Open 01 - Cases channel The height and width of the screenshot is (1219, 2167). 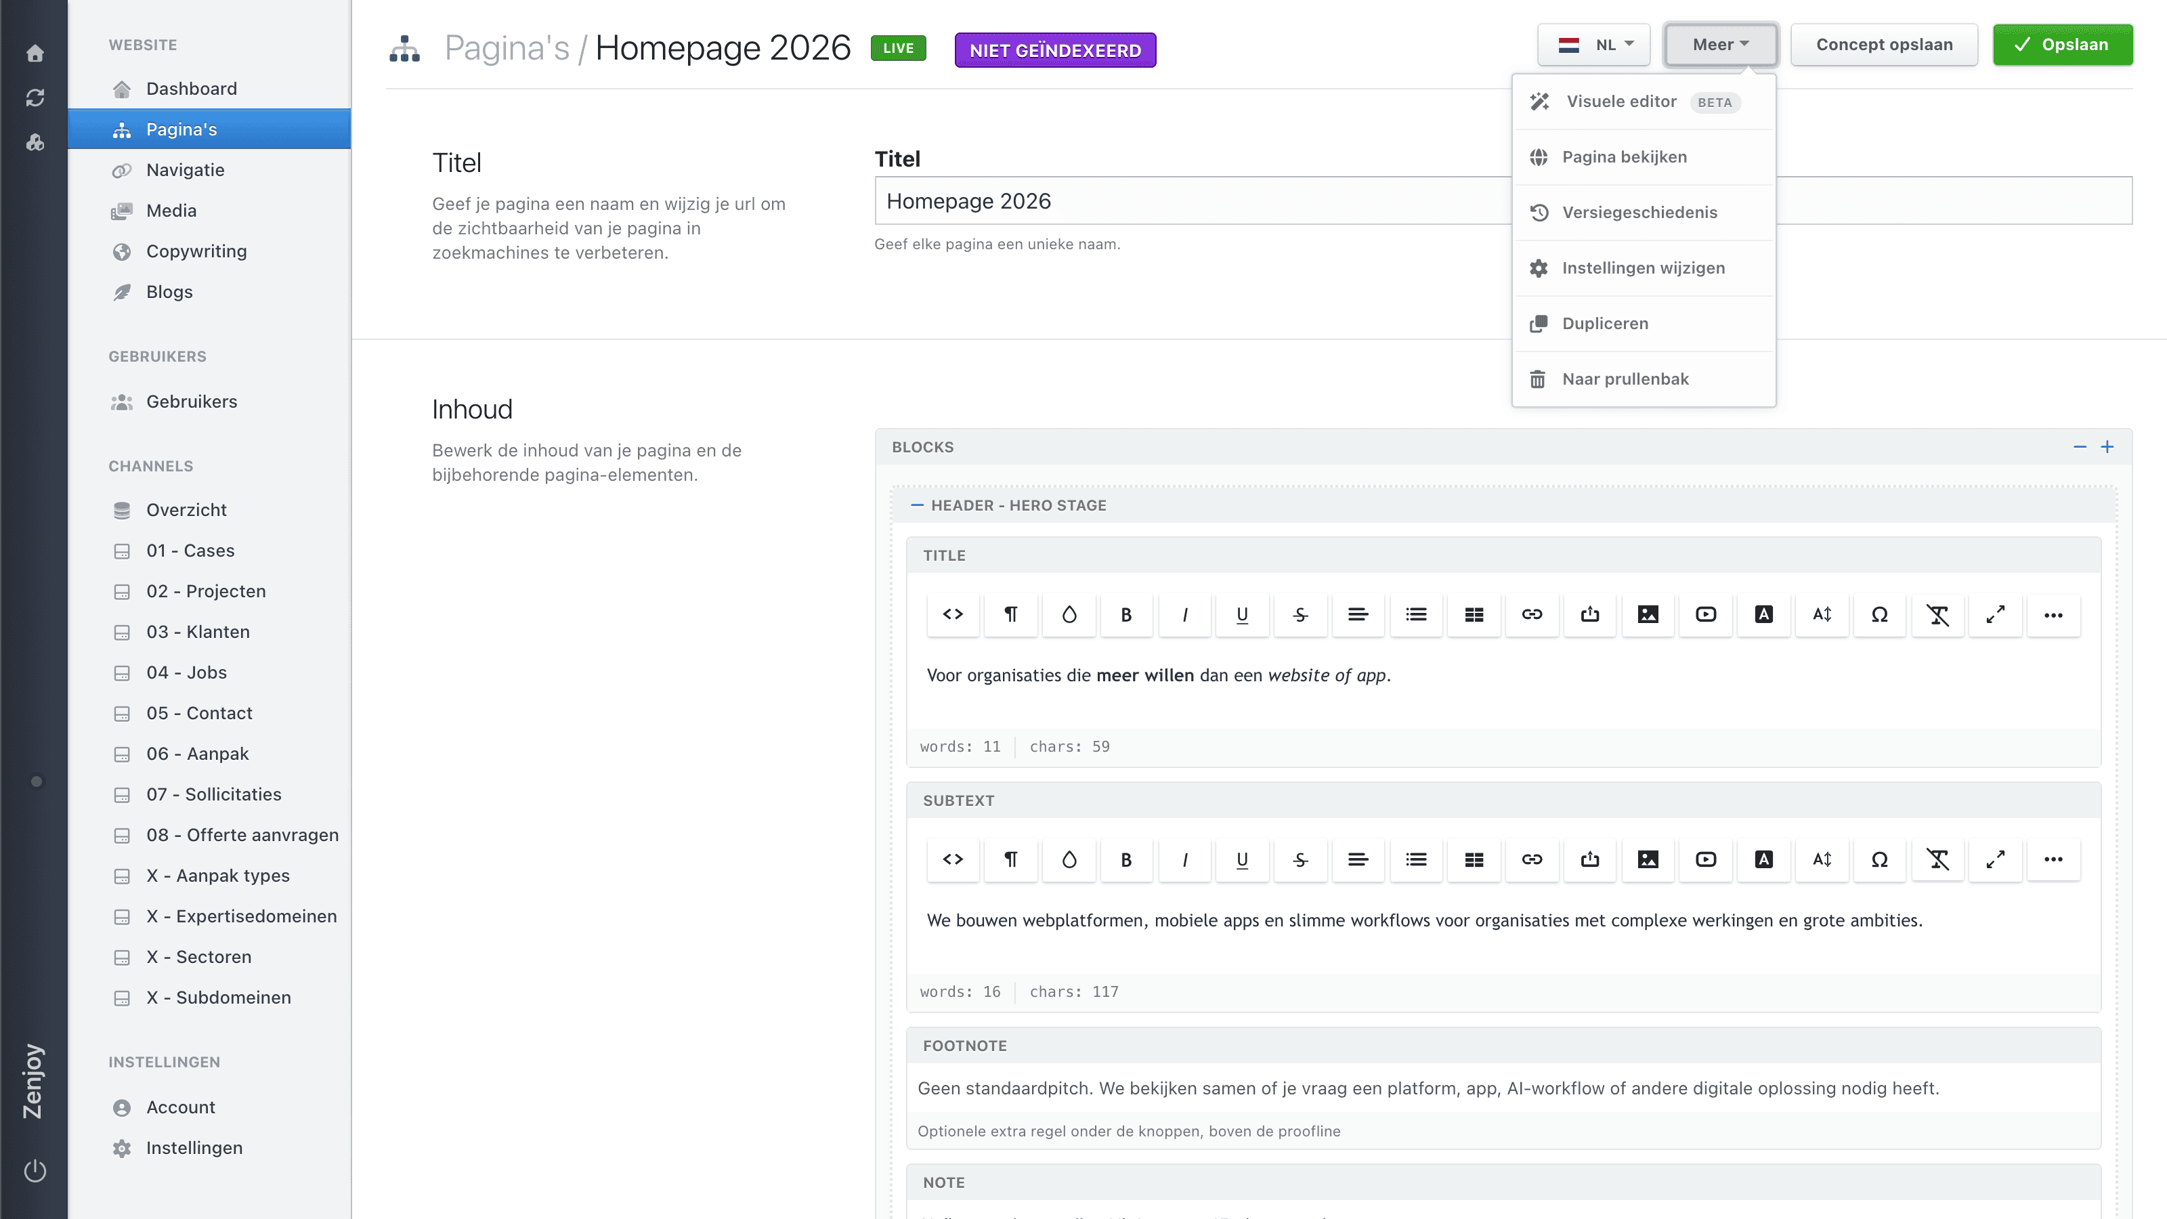[x=209, y=550]
